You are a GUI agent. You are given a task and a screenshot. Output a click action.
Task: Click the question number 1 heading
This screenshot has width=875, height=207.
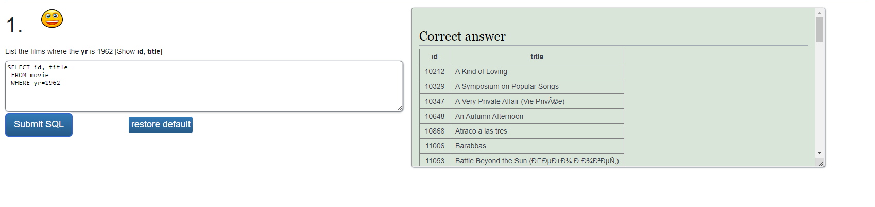(x=14, y=25)
